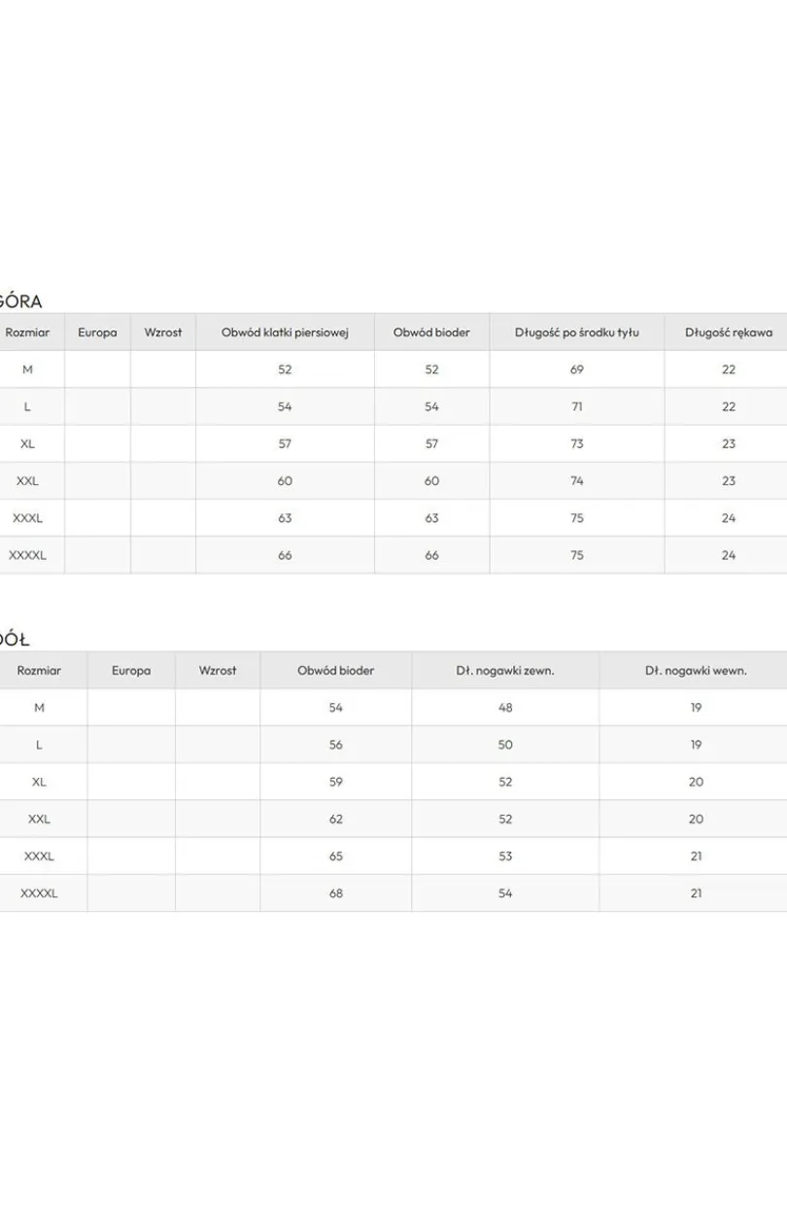Select back length value 74 in XXL row
Viewport: 787px width, 1225px height.
577,481
